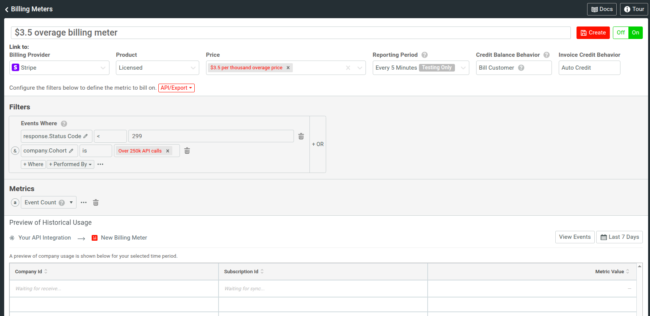The height and width of the screenshot is (316, 650).
Task: Switch the meter toggle to On
Action: click(635, 33)
